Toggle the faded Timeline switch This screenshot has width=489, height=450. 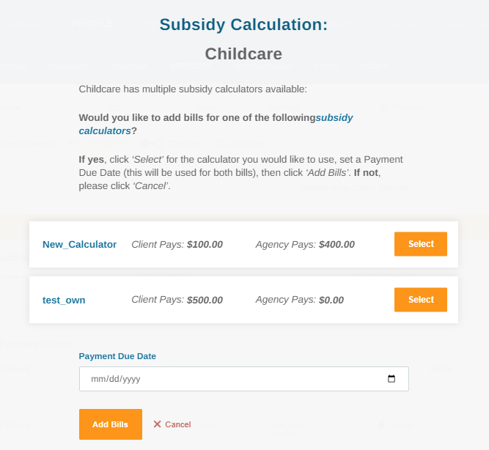point(152,144)
